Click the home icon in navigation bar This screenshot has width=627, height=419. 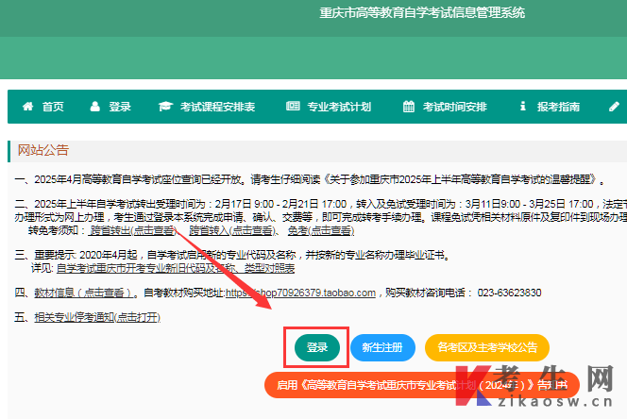(x=27, y=107)
